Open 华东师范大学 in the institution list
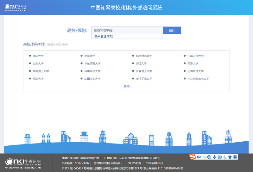 click(92, 64)
